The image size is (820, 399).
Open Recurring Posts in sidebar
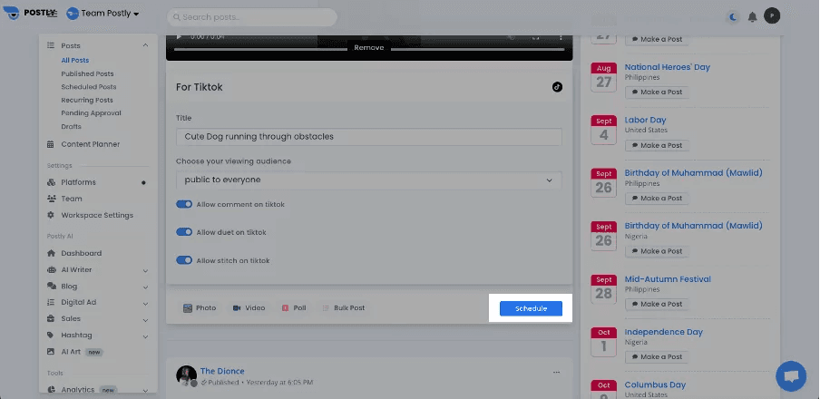87,101
